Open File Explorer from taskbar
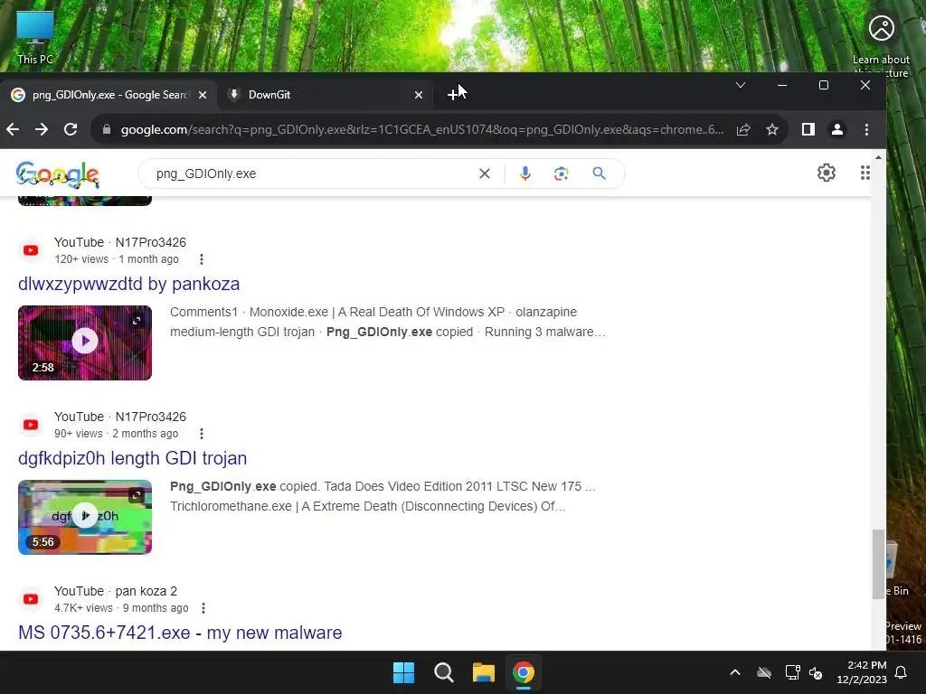This screenshot has height=694, width=926. (484, 672)
